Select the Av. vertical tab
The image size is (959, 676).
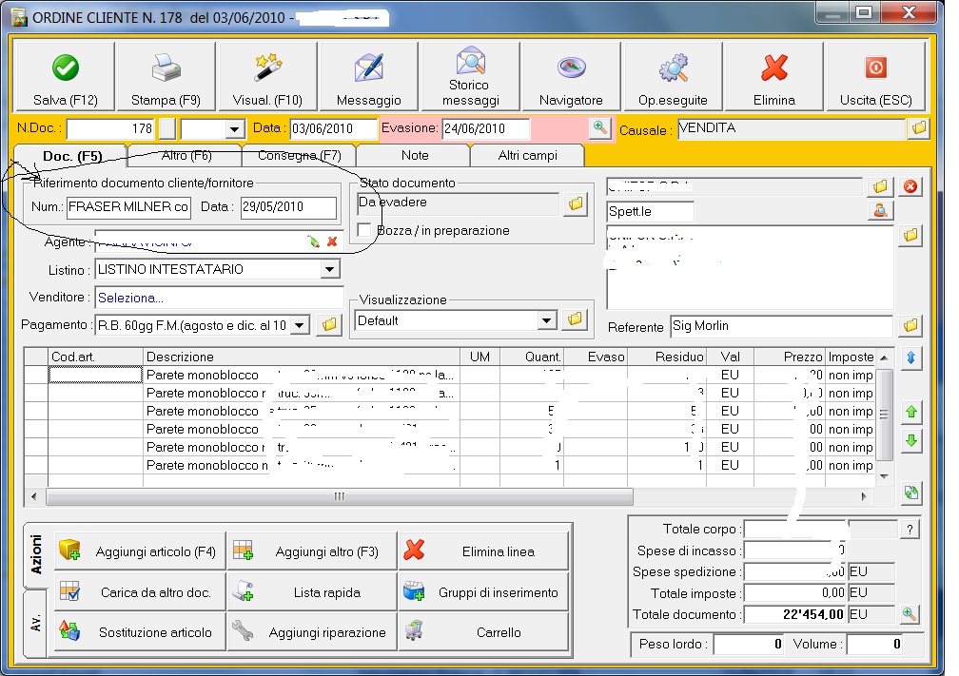[x=35, y=624]
